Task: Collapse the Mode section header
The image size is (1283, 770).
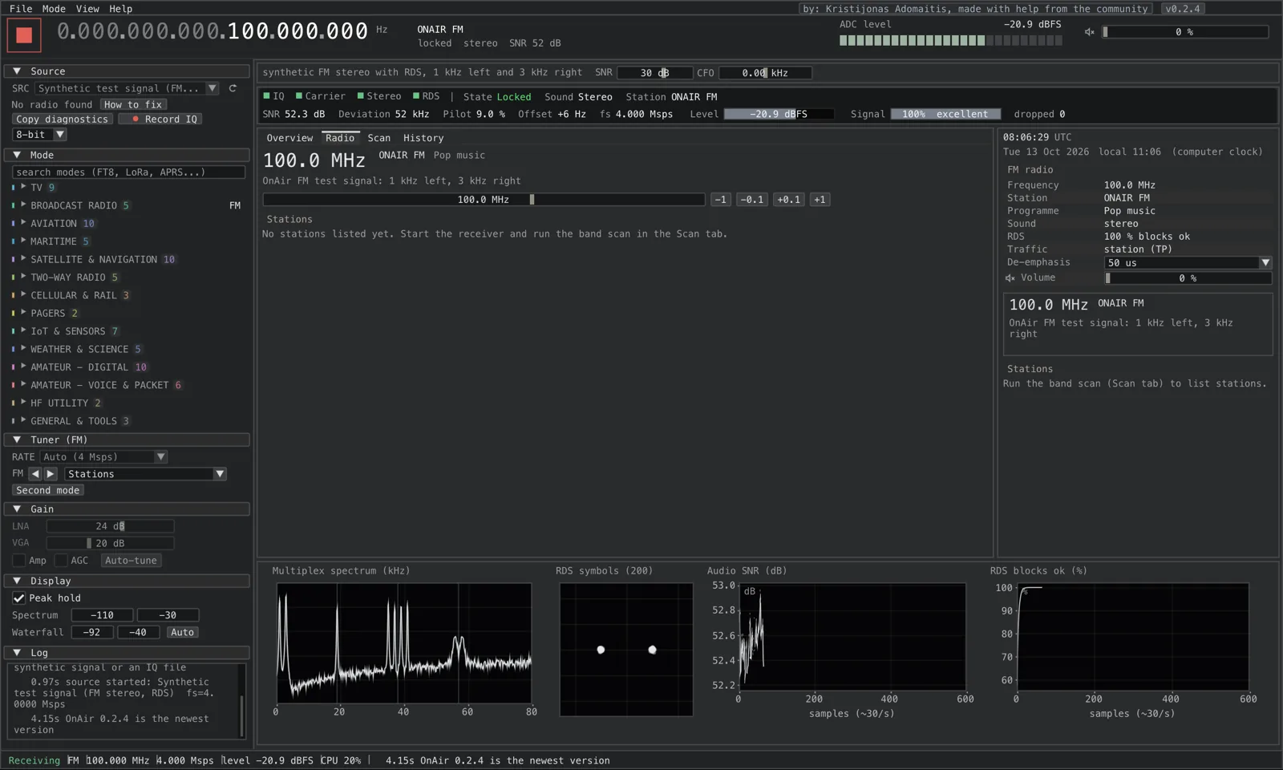Action: [127, 156]
